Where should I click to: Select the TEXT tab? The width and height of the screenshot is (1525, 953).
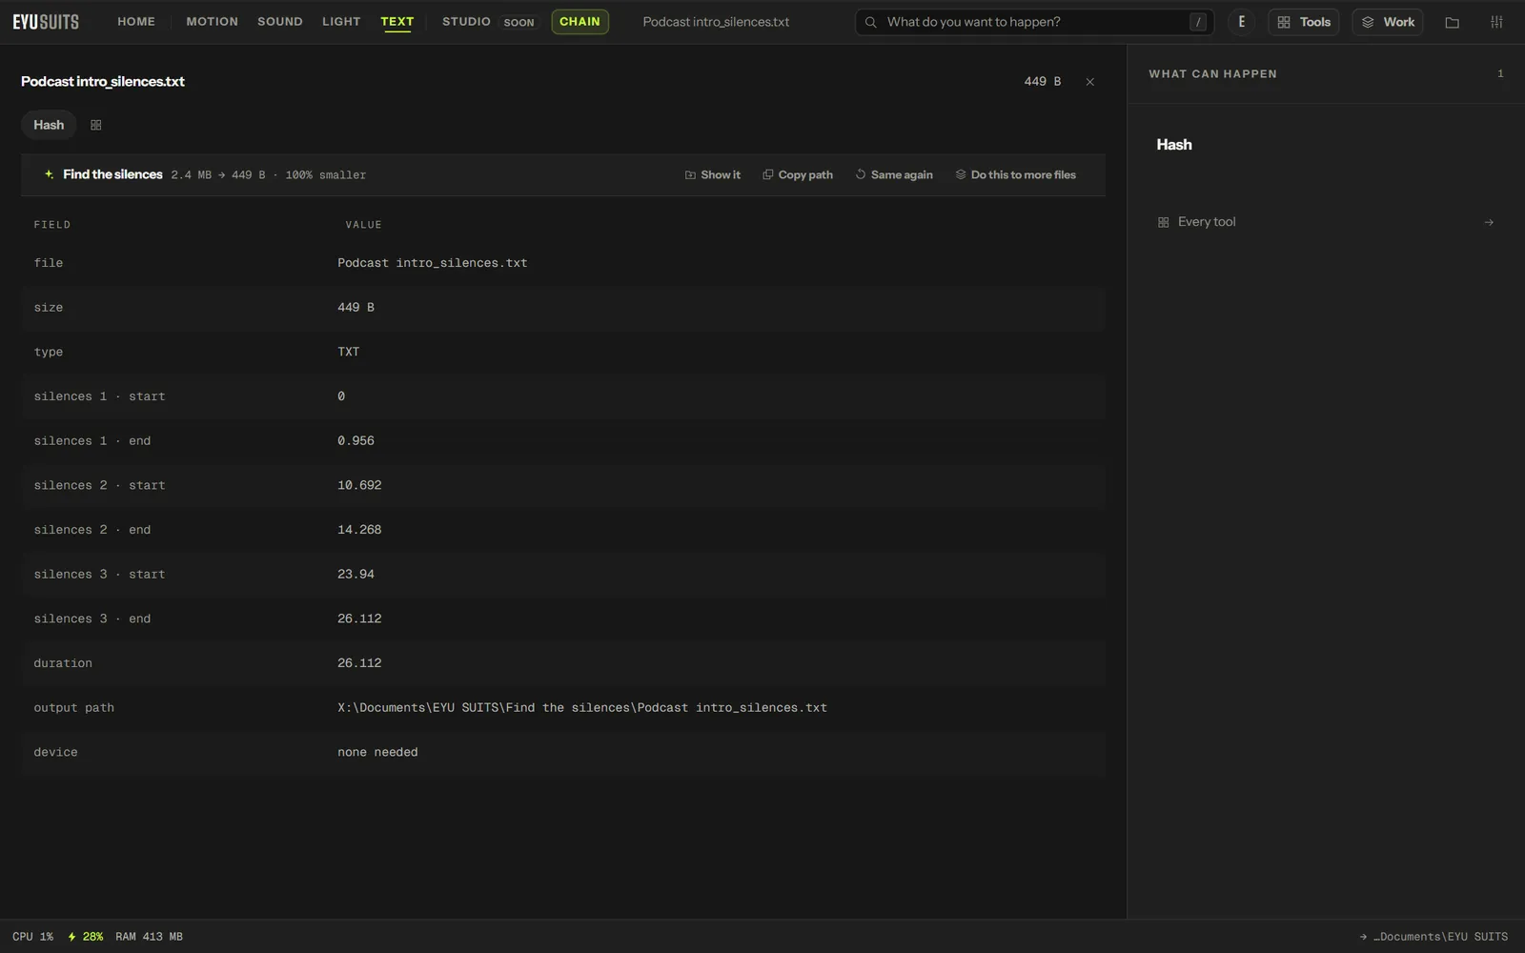tap(397, 22)
